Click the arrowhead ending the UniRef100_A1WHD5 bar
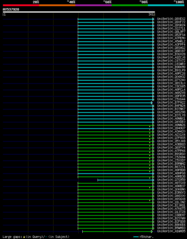This screenshot has height=239, width=187. point(152,231)
